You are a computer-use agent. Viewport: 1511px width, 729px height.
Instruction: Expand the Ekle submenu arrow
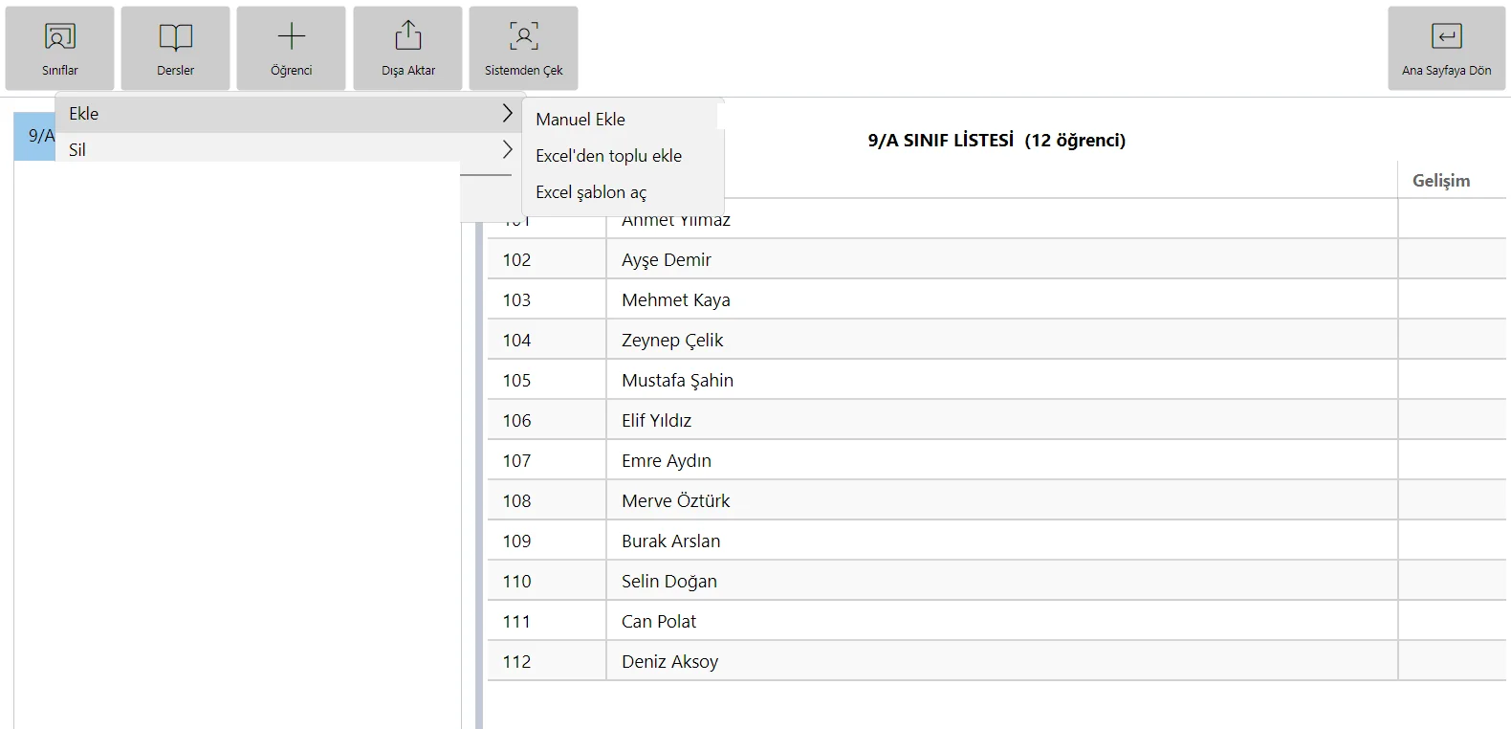pos(507,114)
